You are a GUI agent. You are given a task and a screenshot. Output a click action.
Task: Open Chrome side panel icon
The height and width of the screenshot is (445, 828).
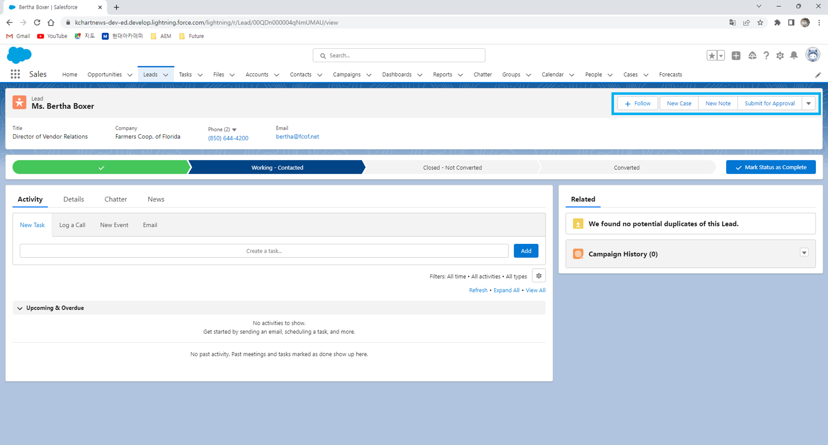(x=791, y=23)
